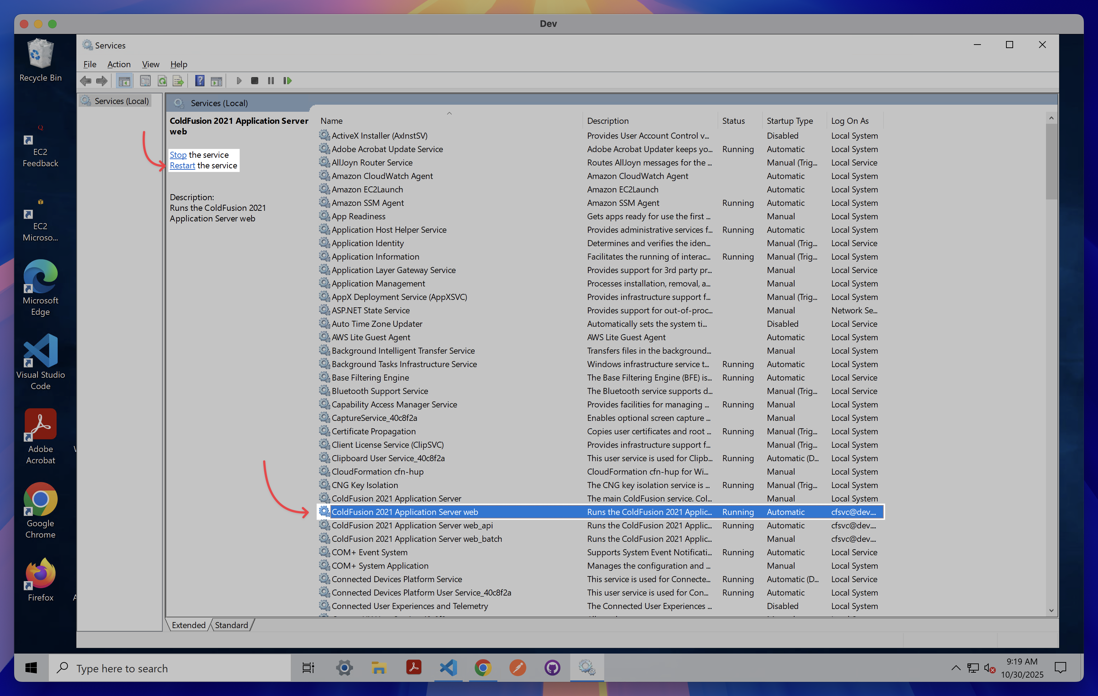
Task: Expand the hidden icons chevron in system tray
Action: (956, 668)
